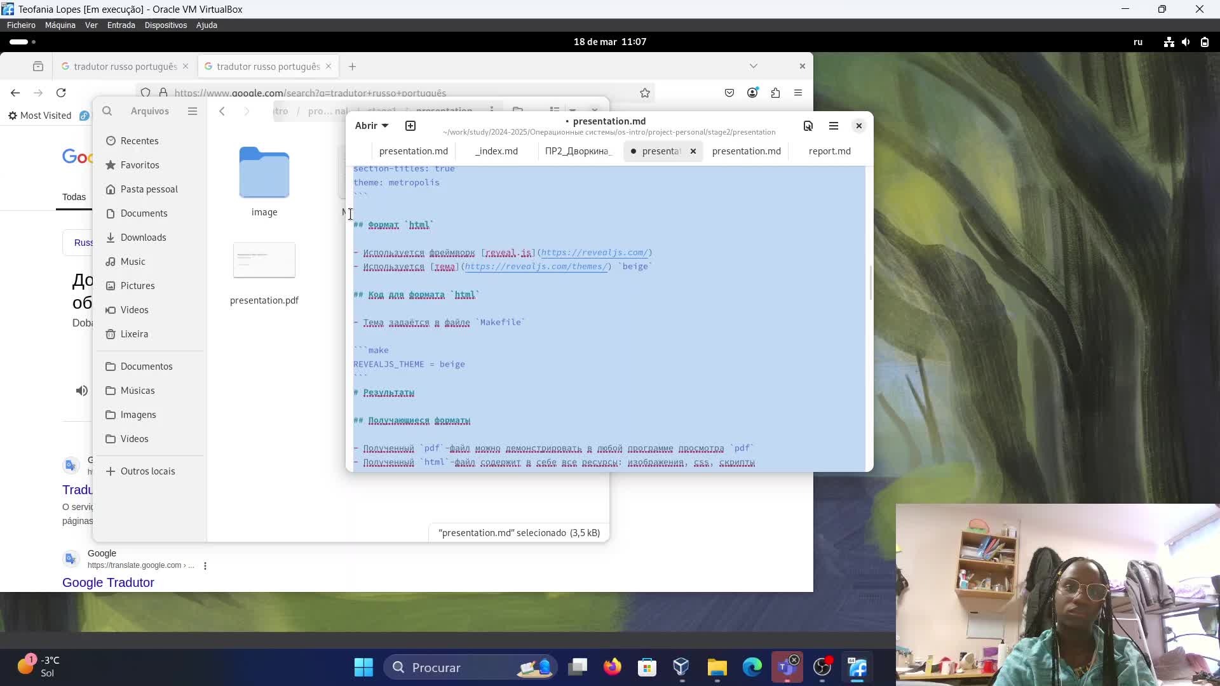Open the Firefox account icon
Viewport: 1220px width, 686px height.
(752, 93)
